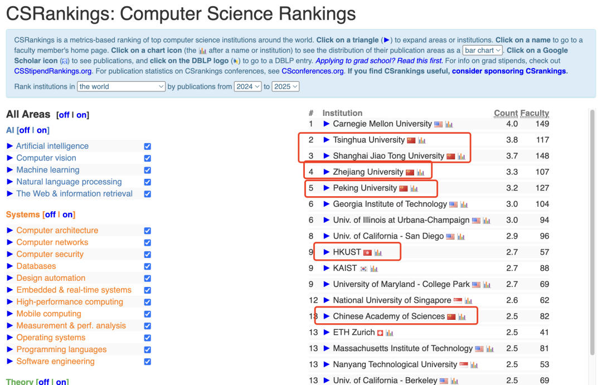602x385 pixels.
Task: Open 'Applying to grad school? Read this first'
Action: [x=379, y=61]
